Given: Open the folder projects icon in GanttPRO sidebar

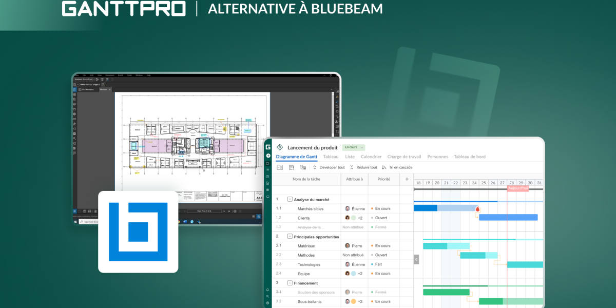Looking at the screenshot, I should tap(267, 163).
